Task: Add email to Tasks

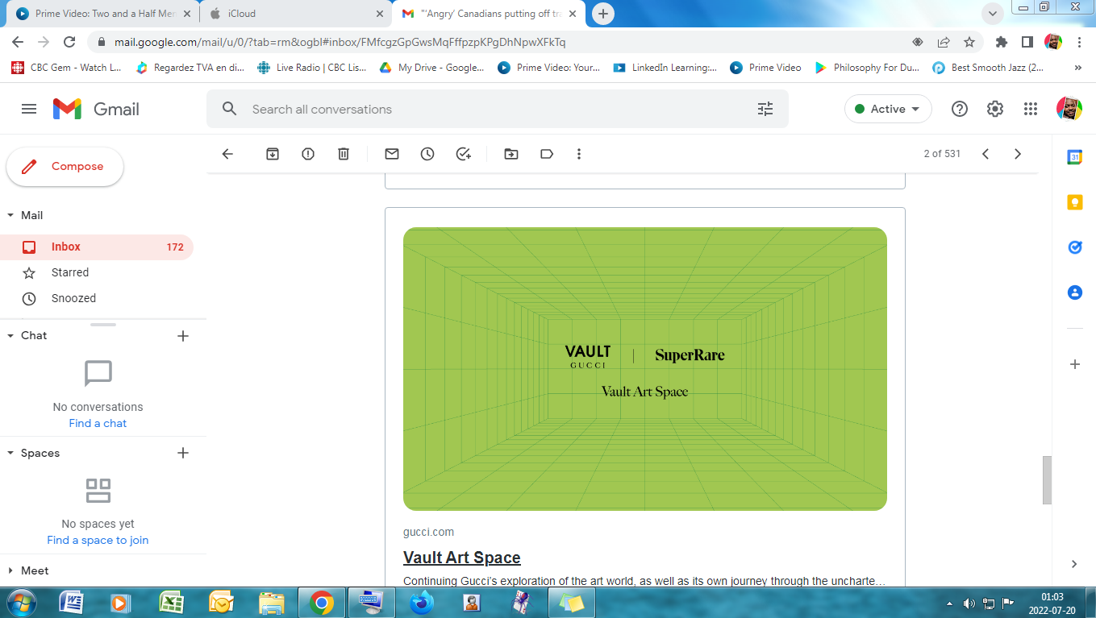Action: pos(463,154)
